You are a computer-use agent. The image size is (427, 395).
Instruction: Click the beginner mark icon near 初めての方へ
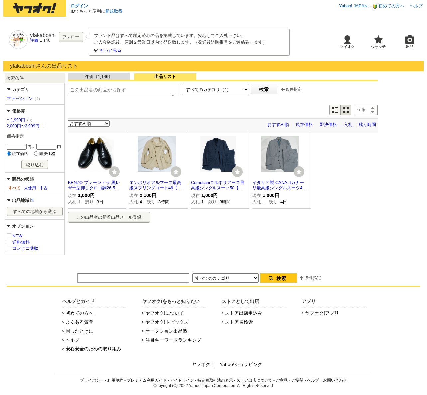pyautogui.click(x=375, y=6)
